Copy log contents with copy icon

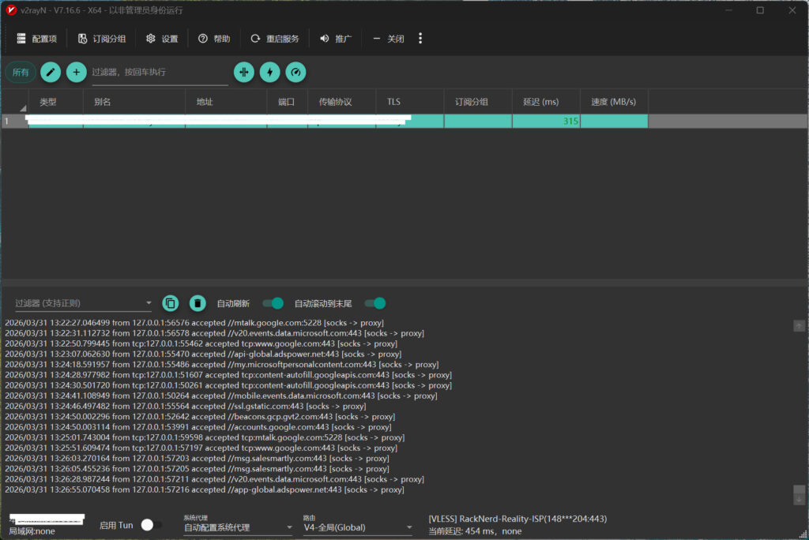coord(171,303)
